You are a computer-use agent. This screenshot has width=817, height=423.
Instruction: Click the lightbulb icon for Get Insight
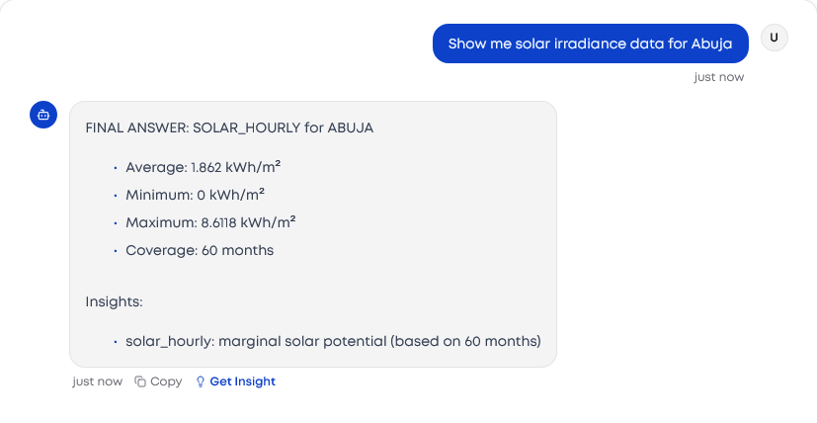201,381
